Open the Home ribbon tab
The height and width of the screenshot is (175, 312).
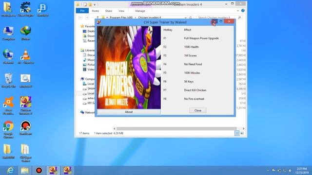tap(96, 11)
